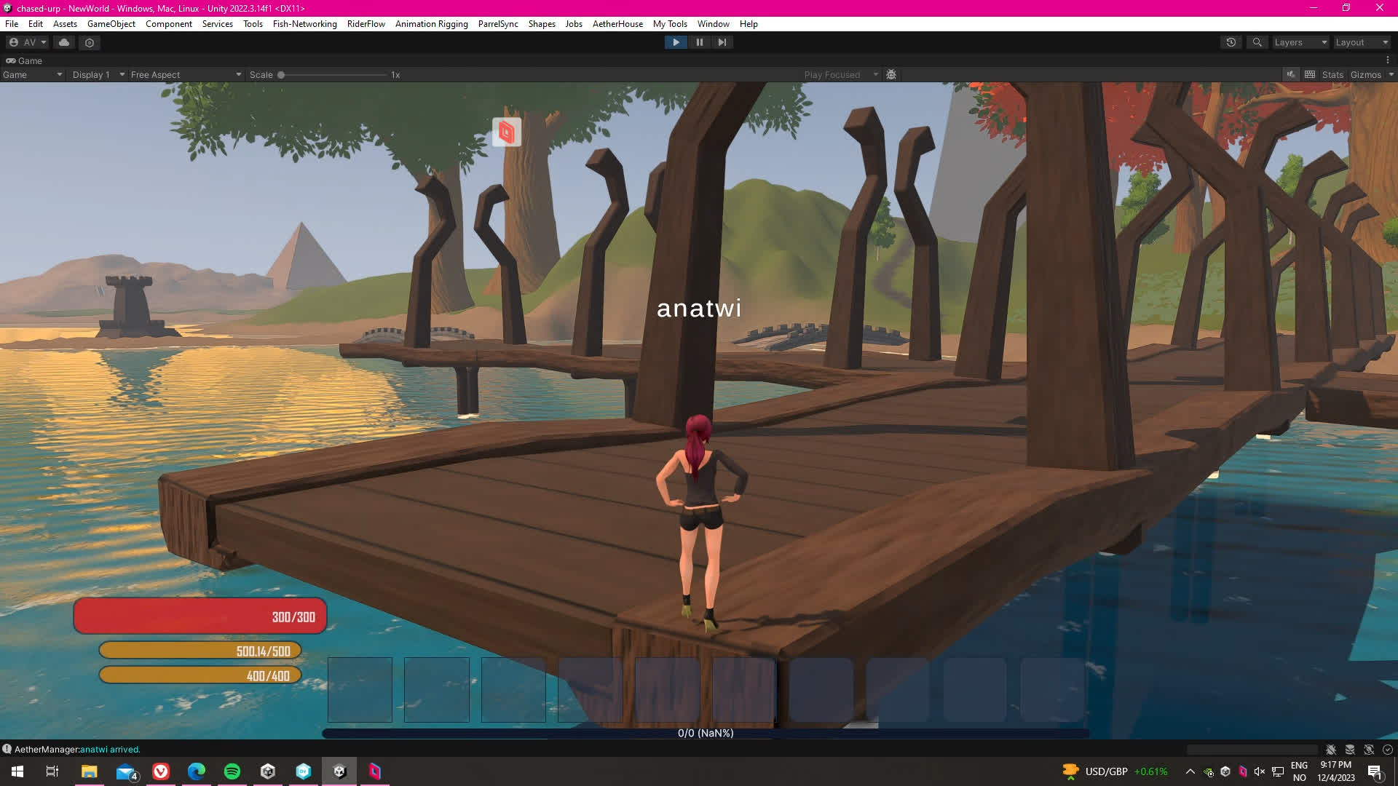
Task: Toggle Mute Audio in the Game view
Action: coord(1291,74)
